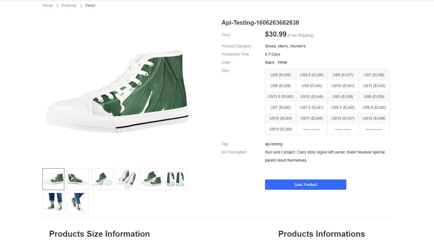The image size is (434, 244).
Task: Choose size US9.5 (EU43)
Action: pyautogui.click(x=374, y=107)
